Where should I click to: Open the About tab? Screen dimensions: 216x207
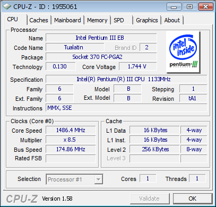point(172,20)
